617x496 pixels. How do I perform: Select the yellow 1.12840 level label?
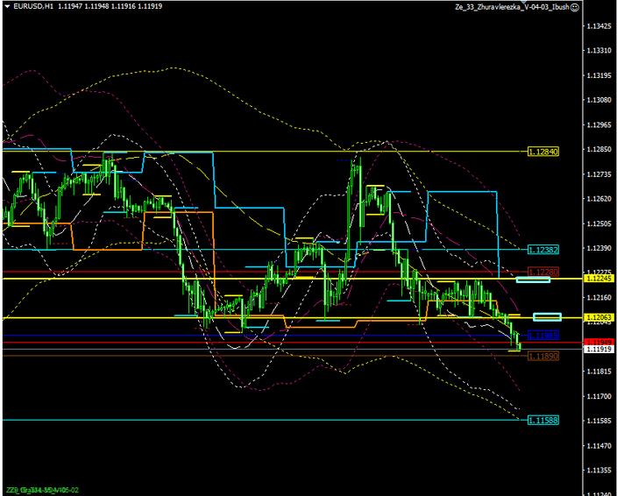click(x=543, y=152)
